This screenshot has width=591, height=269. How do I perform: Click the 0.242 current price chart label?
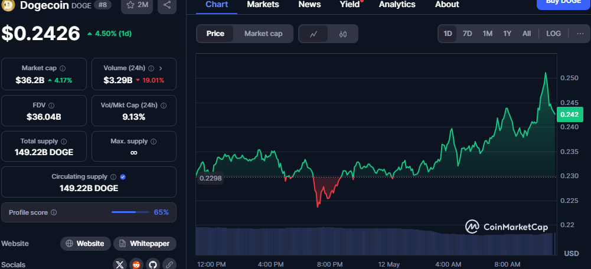point(571,114)
